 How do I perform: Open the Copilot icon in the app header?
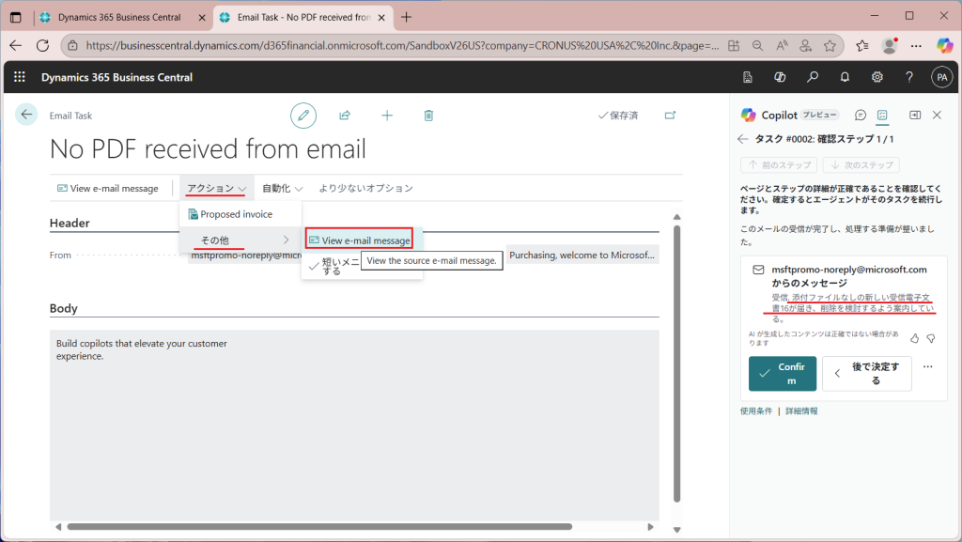(x=780, y=77)
